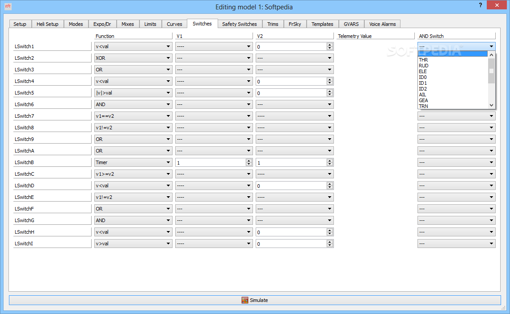Screen dimensions: 510x314
Task: Open the window help question mark
Action: [x=480, y=5]
